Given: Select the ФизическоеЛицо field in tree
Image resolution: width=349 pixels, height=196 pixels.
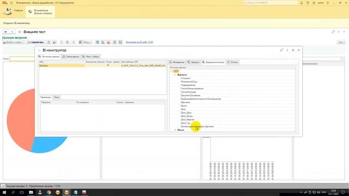Looking at the screenshot, I should pos(189,82).
